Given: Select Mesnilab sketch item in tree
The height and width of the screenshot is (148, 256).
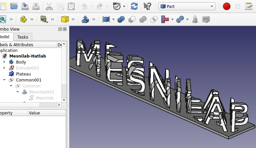Looking at the screenshot, I should 45,98.
